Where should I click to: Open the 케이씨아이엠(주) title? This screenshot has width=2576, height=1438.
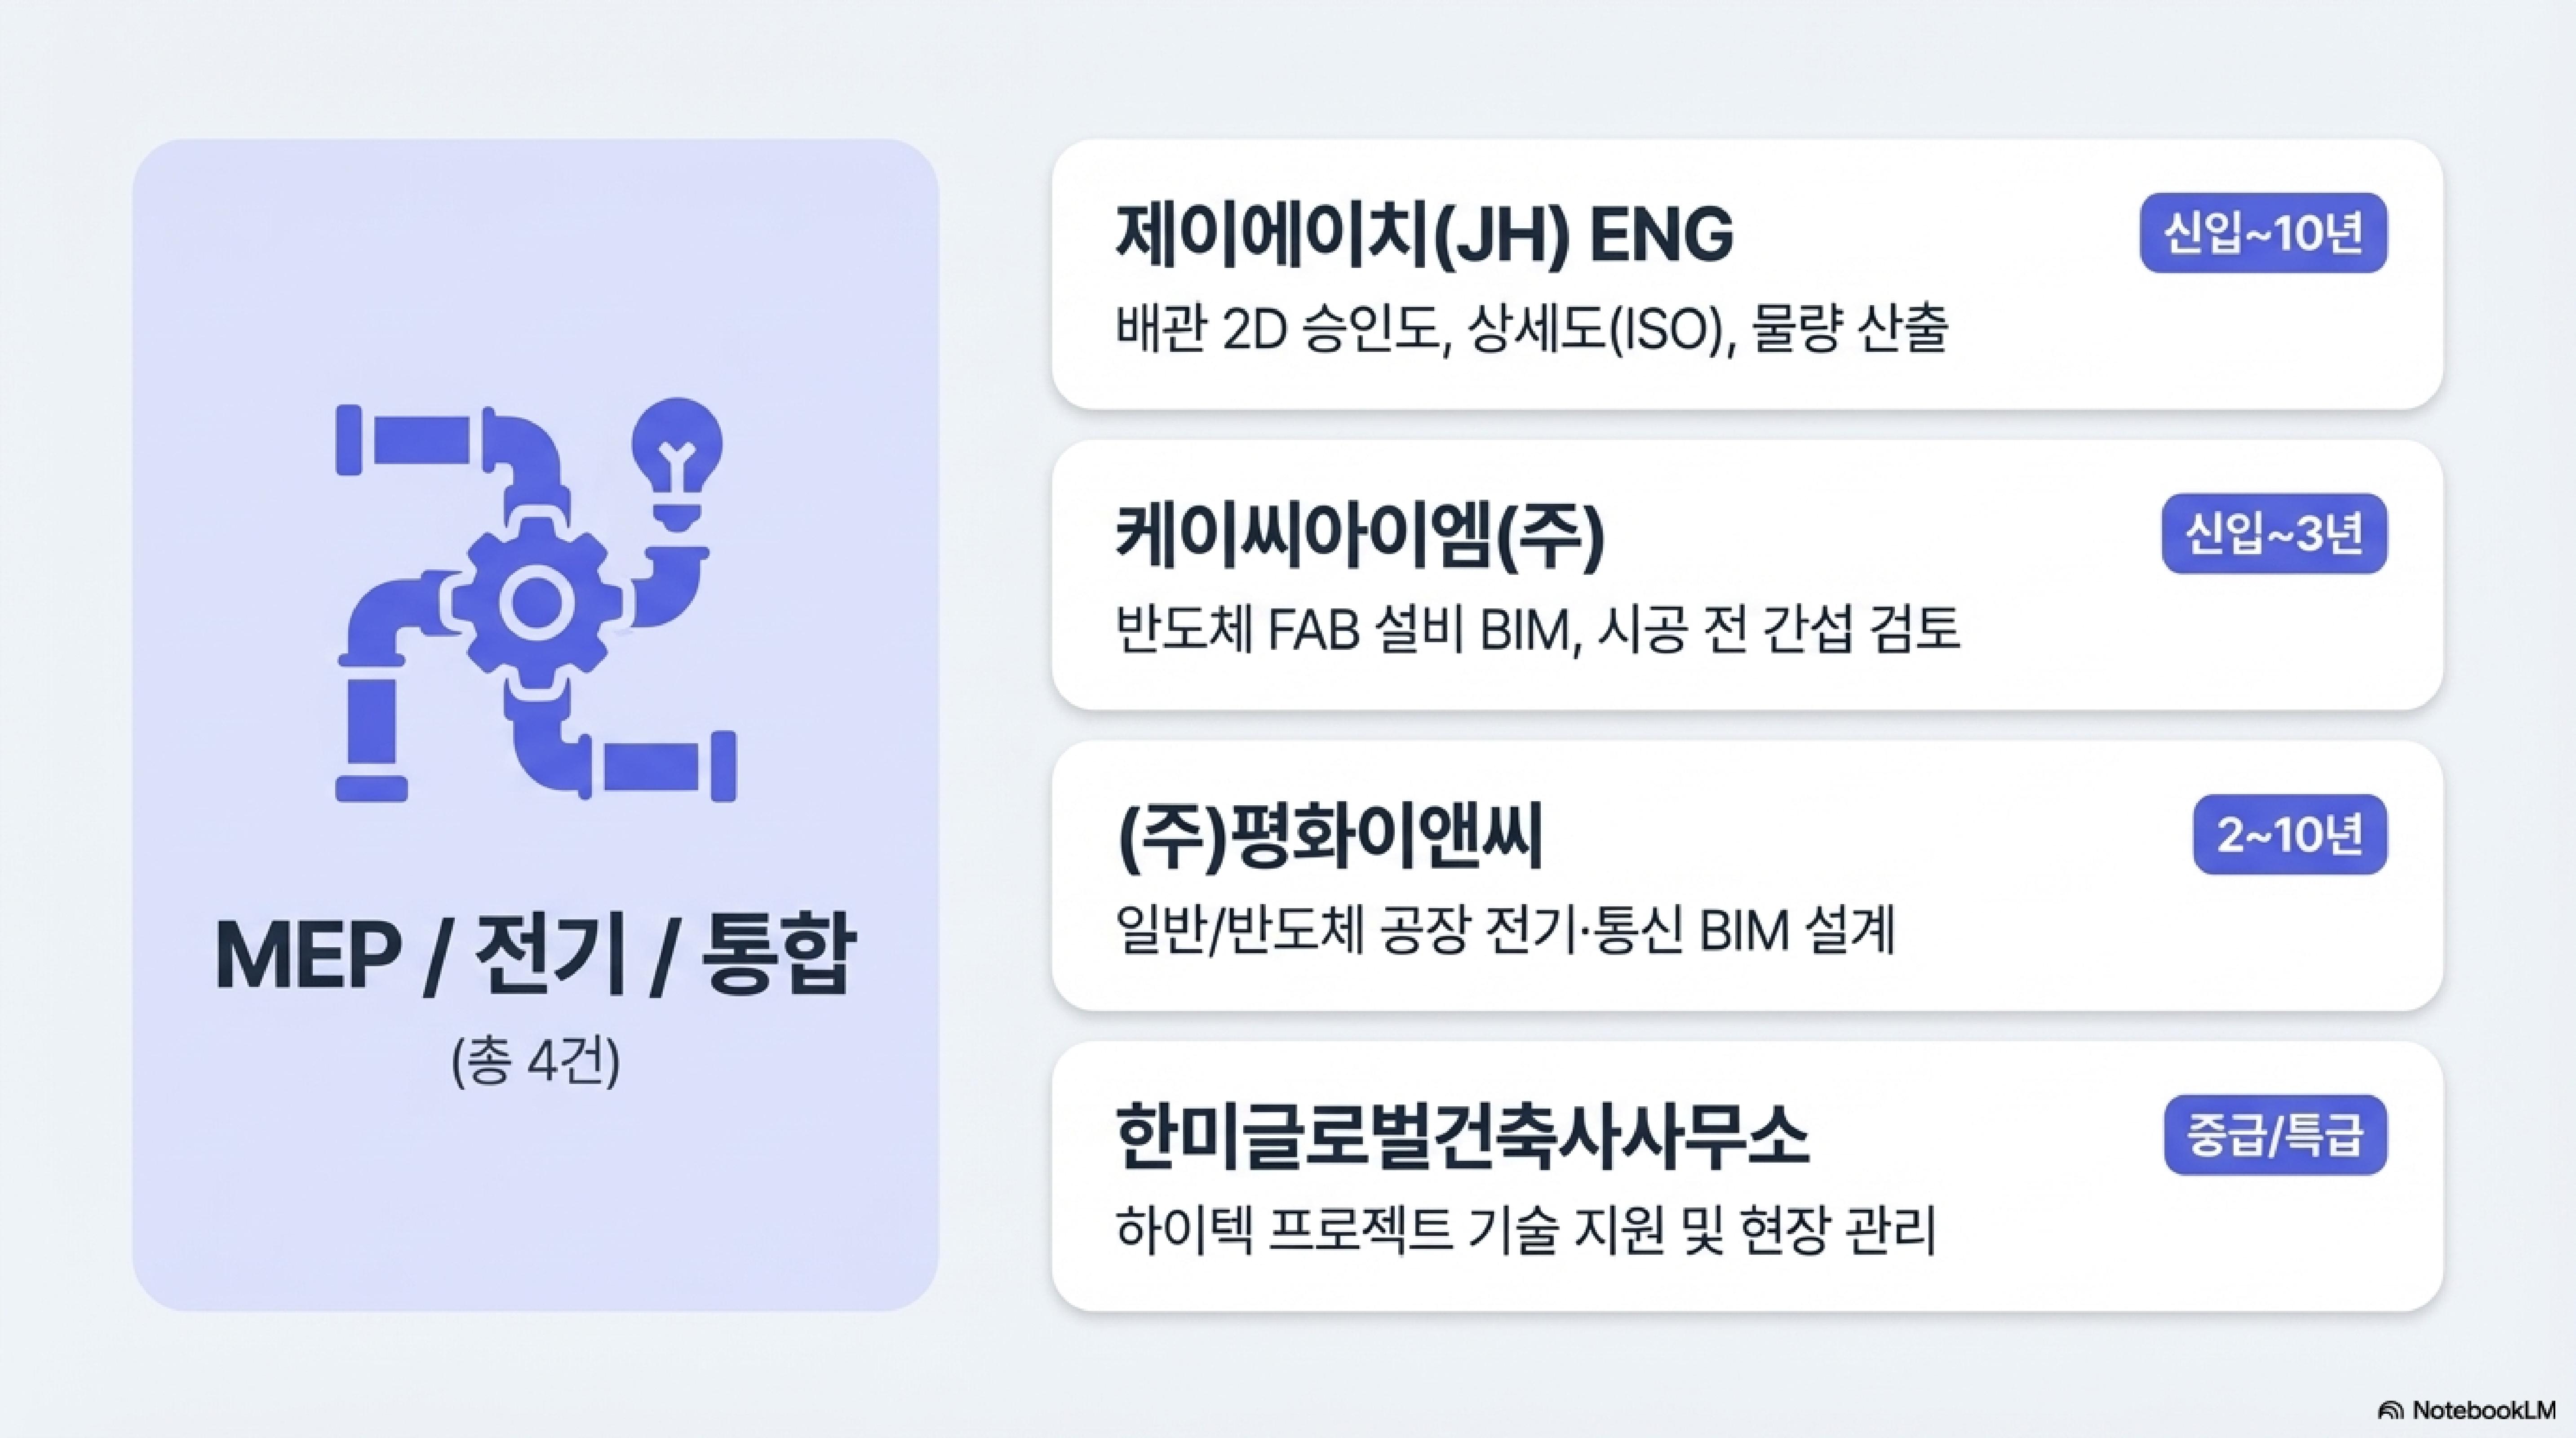(1360, 536)
